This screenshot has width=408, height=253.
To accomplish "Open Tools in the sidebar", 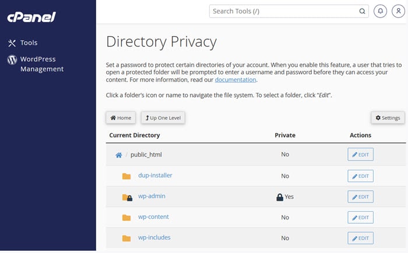I will 29,42.
